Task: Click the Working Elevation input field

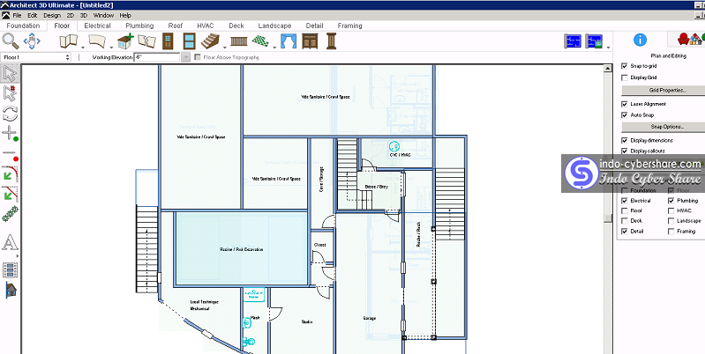Action: (x=157, y=57)
